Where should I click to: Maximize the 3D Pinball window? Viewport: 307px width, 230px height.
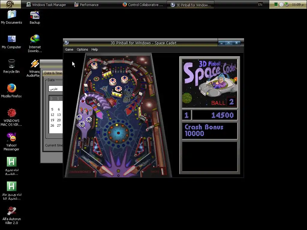click(229, 43)
